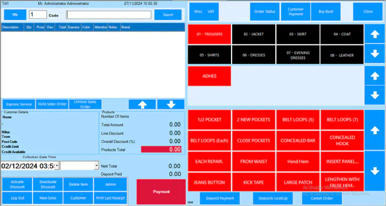Click Cancel Order
The width and height of the screenshot is (386, 206).
point(322,198)
